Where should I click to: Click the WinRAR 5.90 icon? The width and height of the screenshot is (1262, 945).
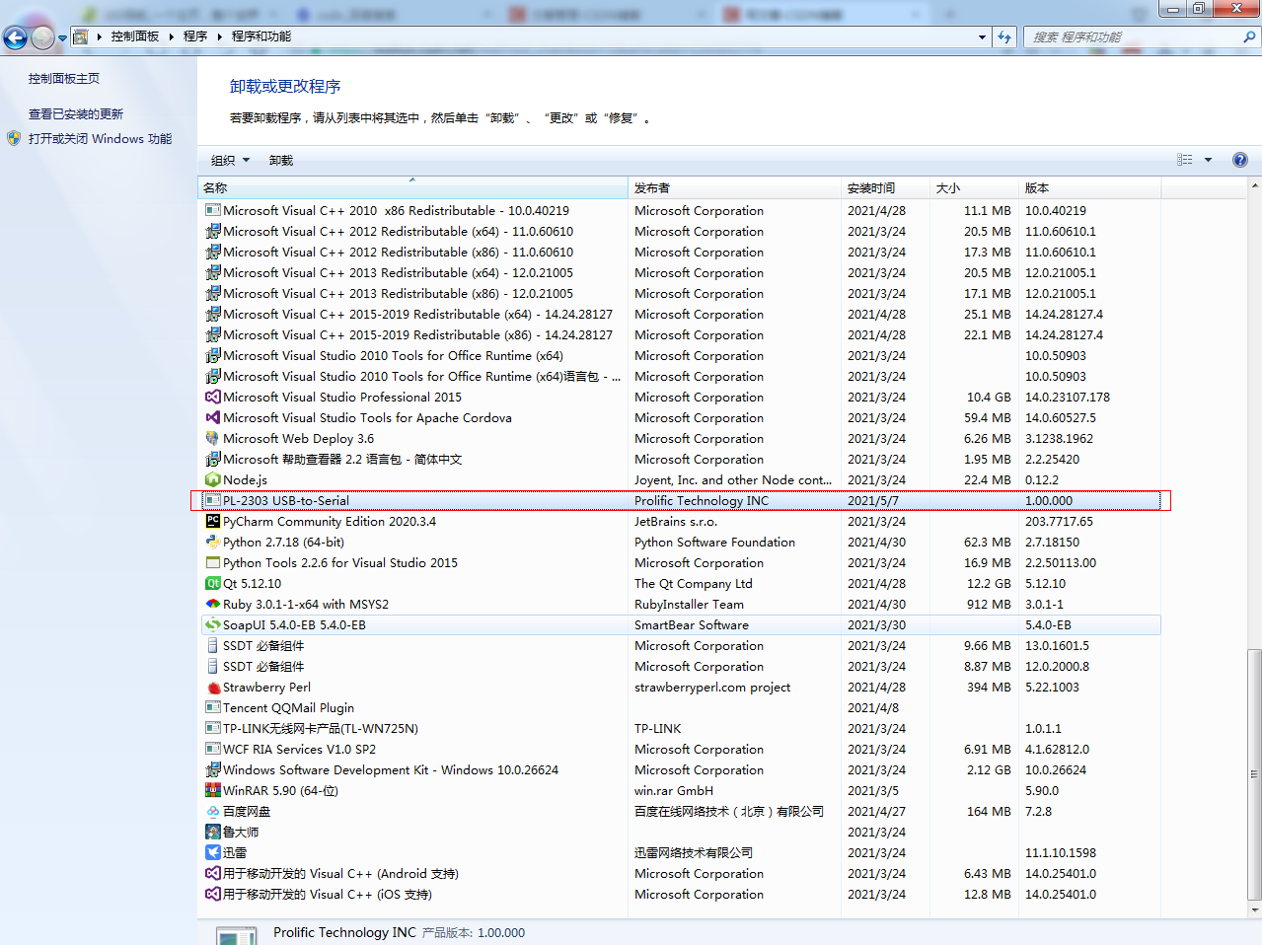(x=212, y=790)
